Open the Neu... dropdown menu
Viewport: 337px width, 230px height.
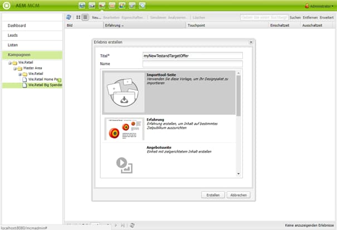pos(96,17)
